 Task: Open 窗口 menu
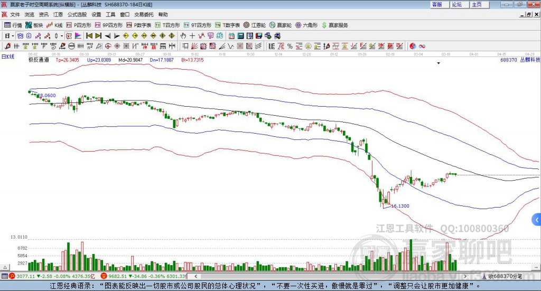pos(125,14)
